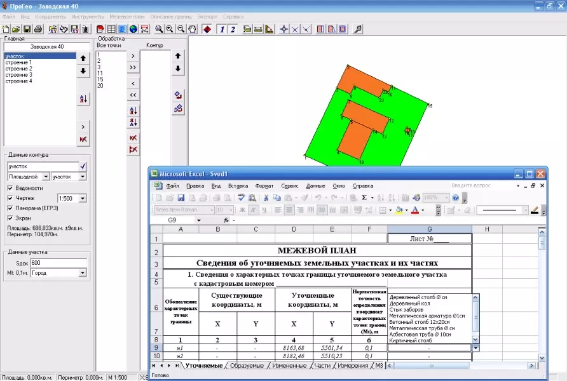567x381 pixels.
Task: Click the Sдок input field
Action: (x=58, y=263)
